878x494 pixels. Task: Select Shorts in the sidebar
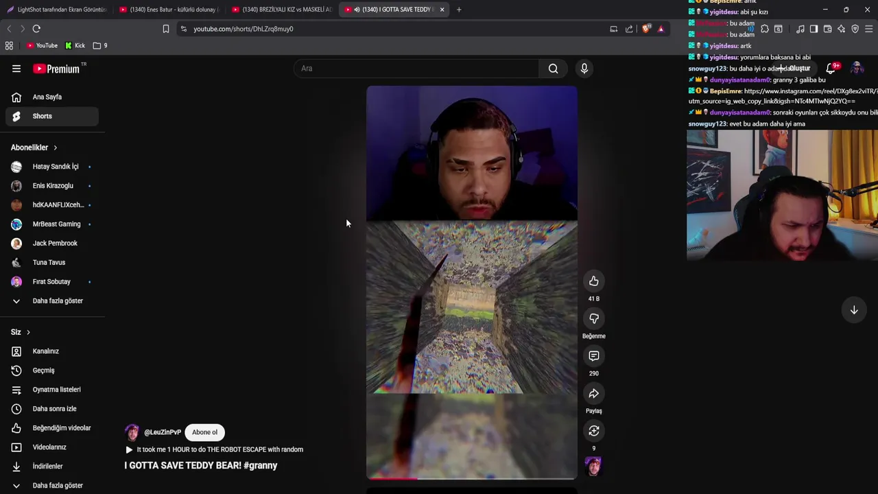tap(52, 116)
